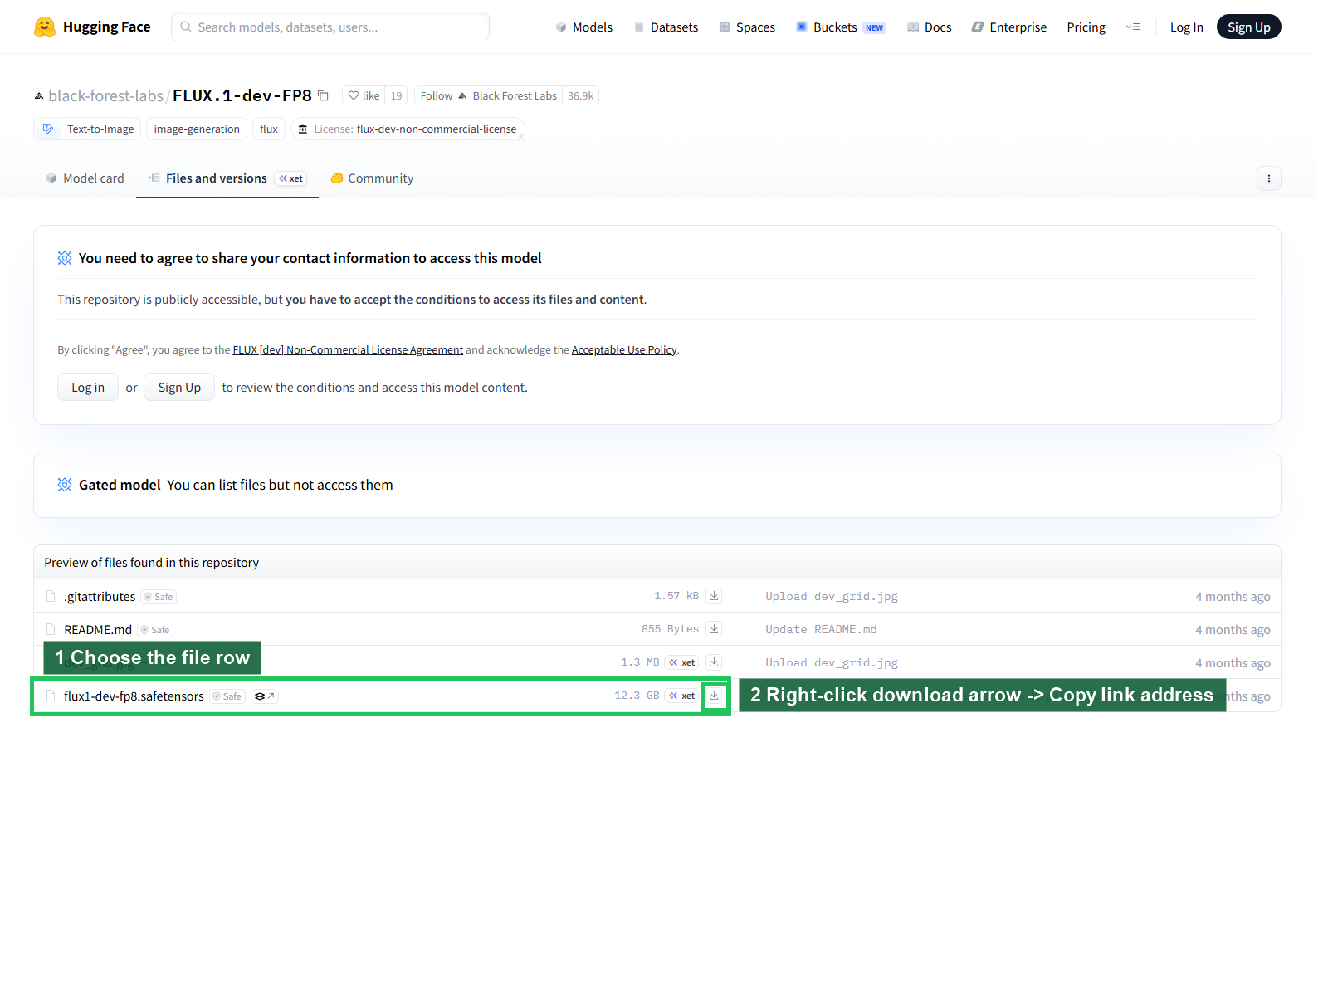Open Models in the top navigation
This screenshot has height=996, width=1328.
tap(583, 27)
